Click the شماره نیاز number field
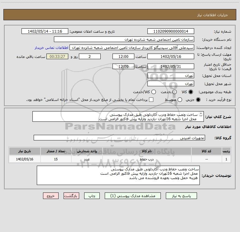 click(x=171, y=31)
